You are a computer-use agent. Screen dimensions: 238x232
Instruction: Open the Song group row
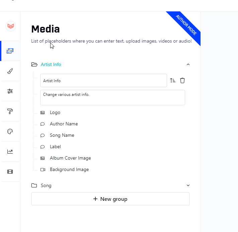[x=110, y=185]
